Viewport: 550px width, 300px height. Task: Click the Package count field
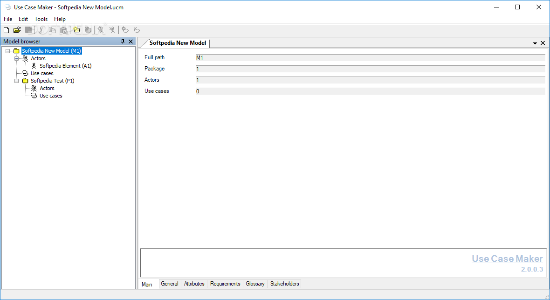point(371,69)
